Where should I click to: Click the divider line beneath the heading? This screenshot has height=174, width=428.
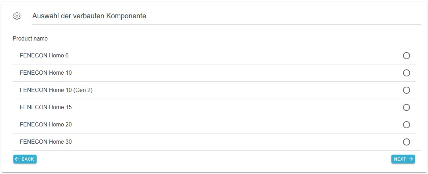point(227,25)
